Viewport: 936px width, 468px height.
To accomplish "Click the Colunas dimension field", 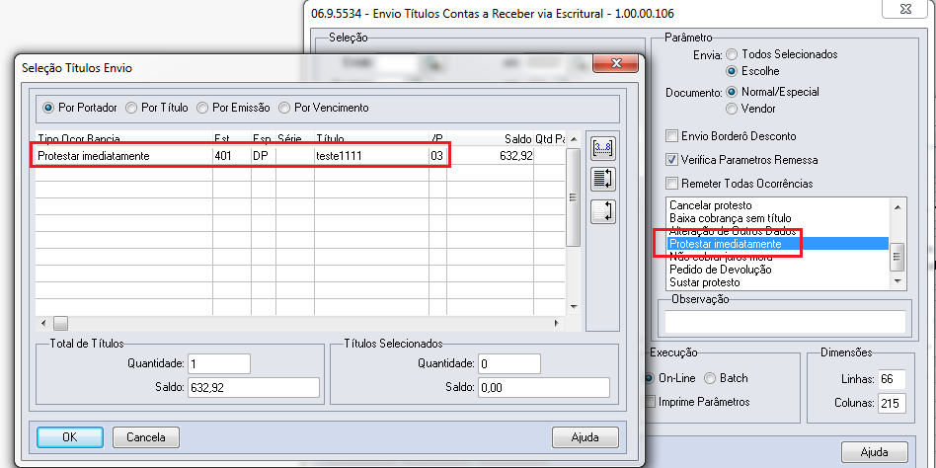I will point(892,404).
